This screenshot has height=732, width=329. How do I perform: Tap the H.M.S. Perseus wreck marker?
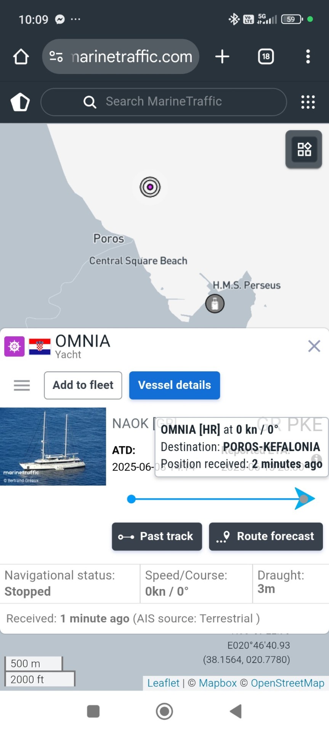point(215,304)
